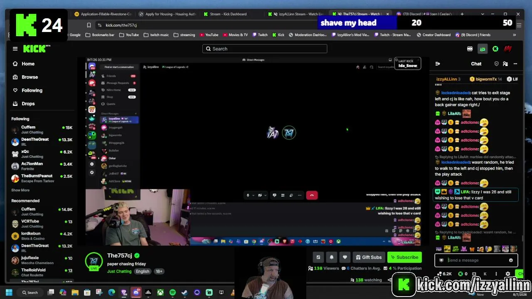The image size is (532, 299).
Task: Open jujuflexie in Recommended list
Action: click(x=42, y=260)
